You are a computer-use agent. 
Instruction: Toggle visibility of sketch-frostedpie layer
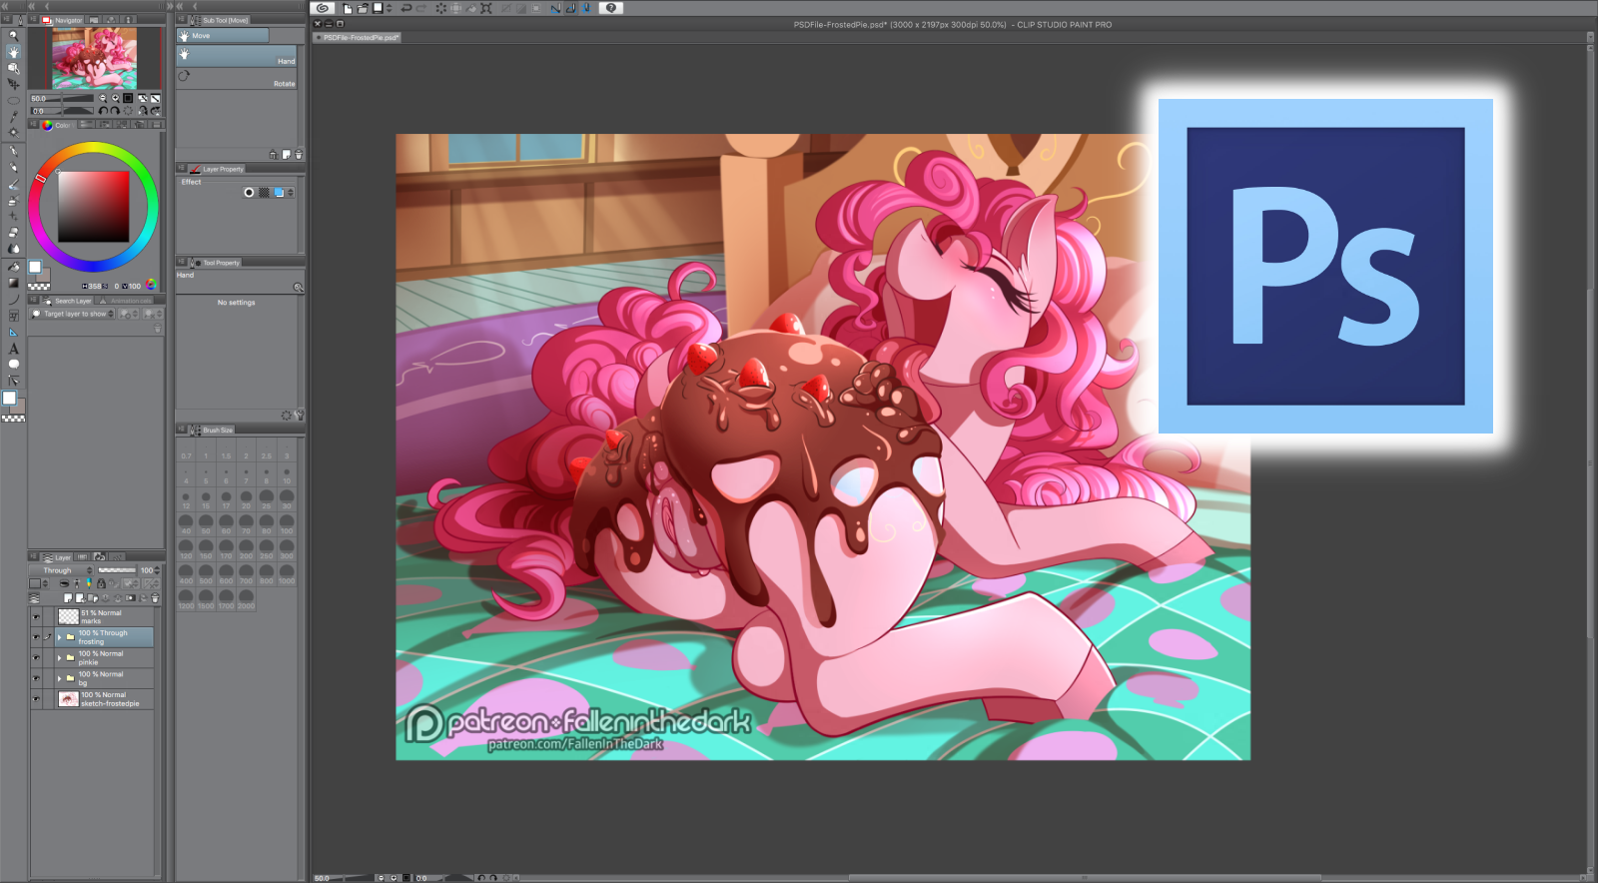[36, 699]
